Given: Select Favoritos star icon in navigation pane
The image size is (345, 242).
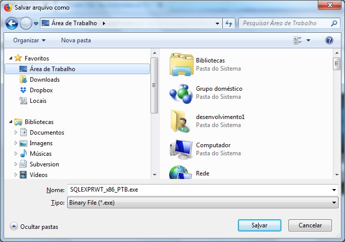Looking at the screenshot, I should (x=18, y=58).
